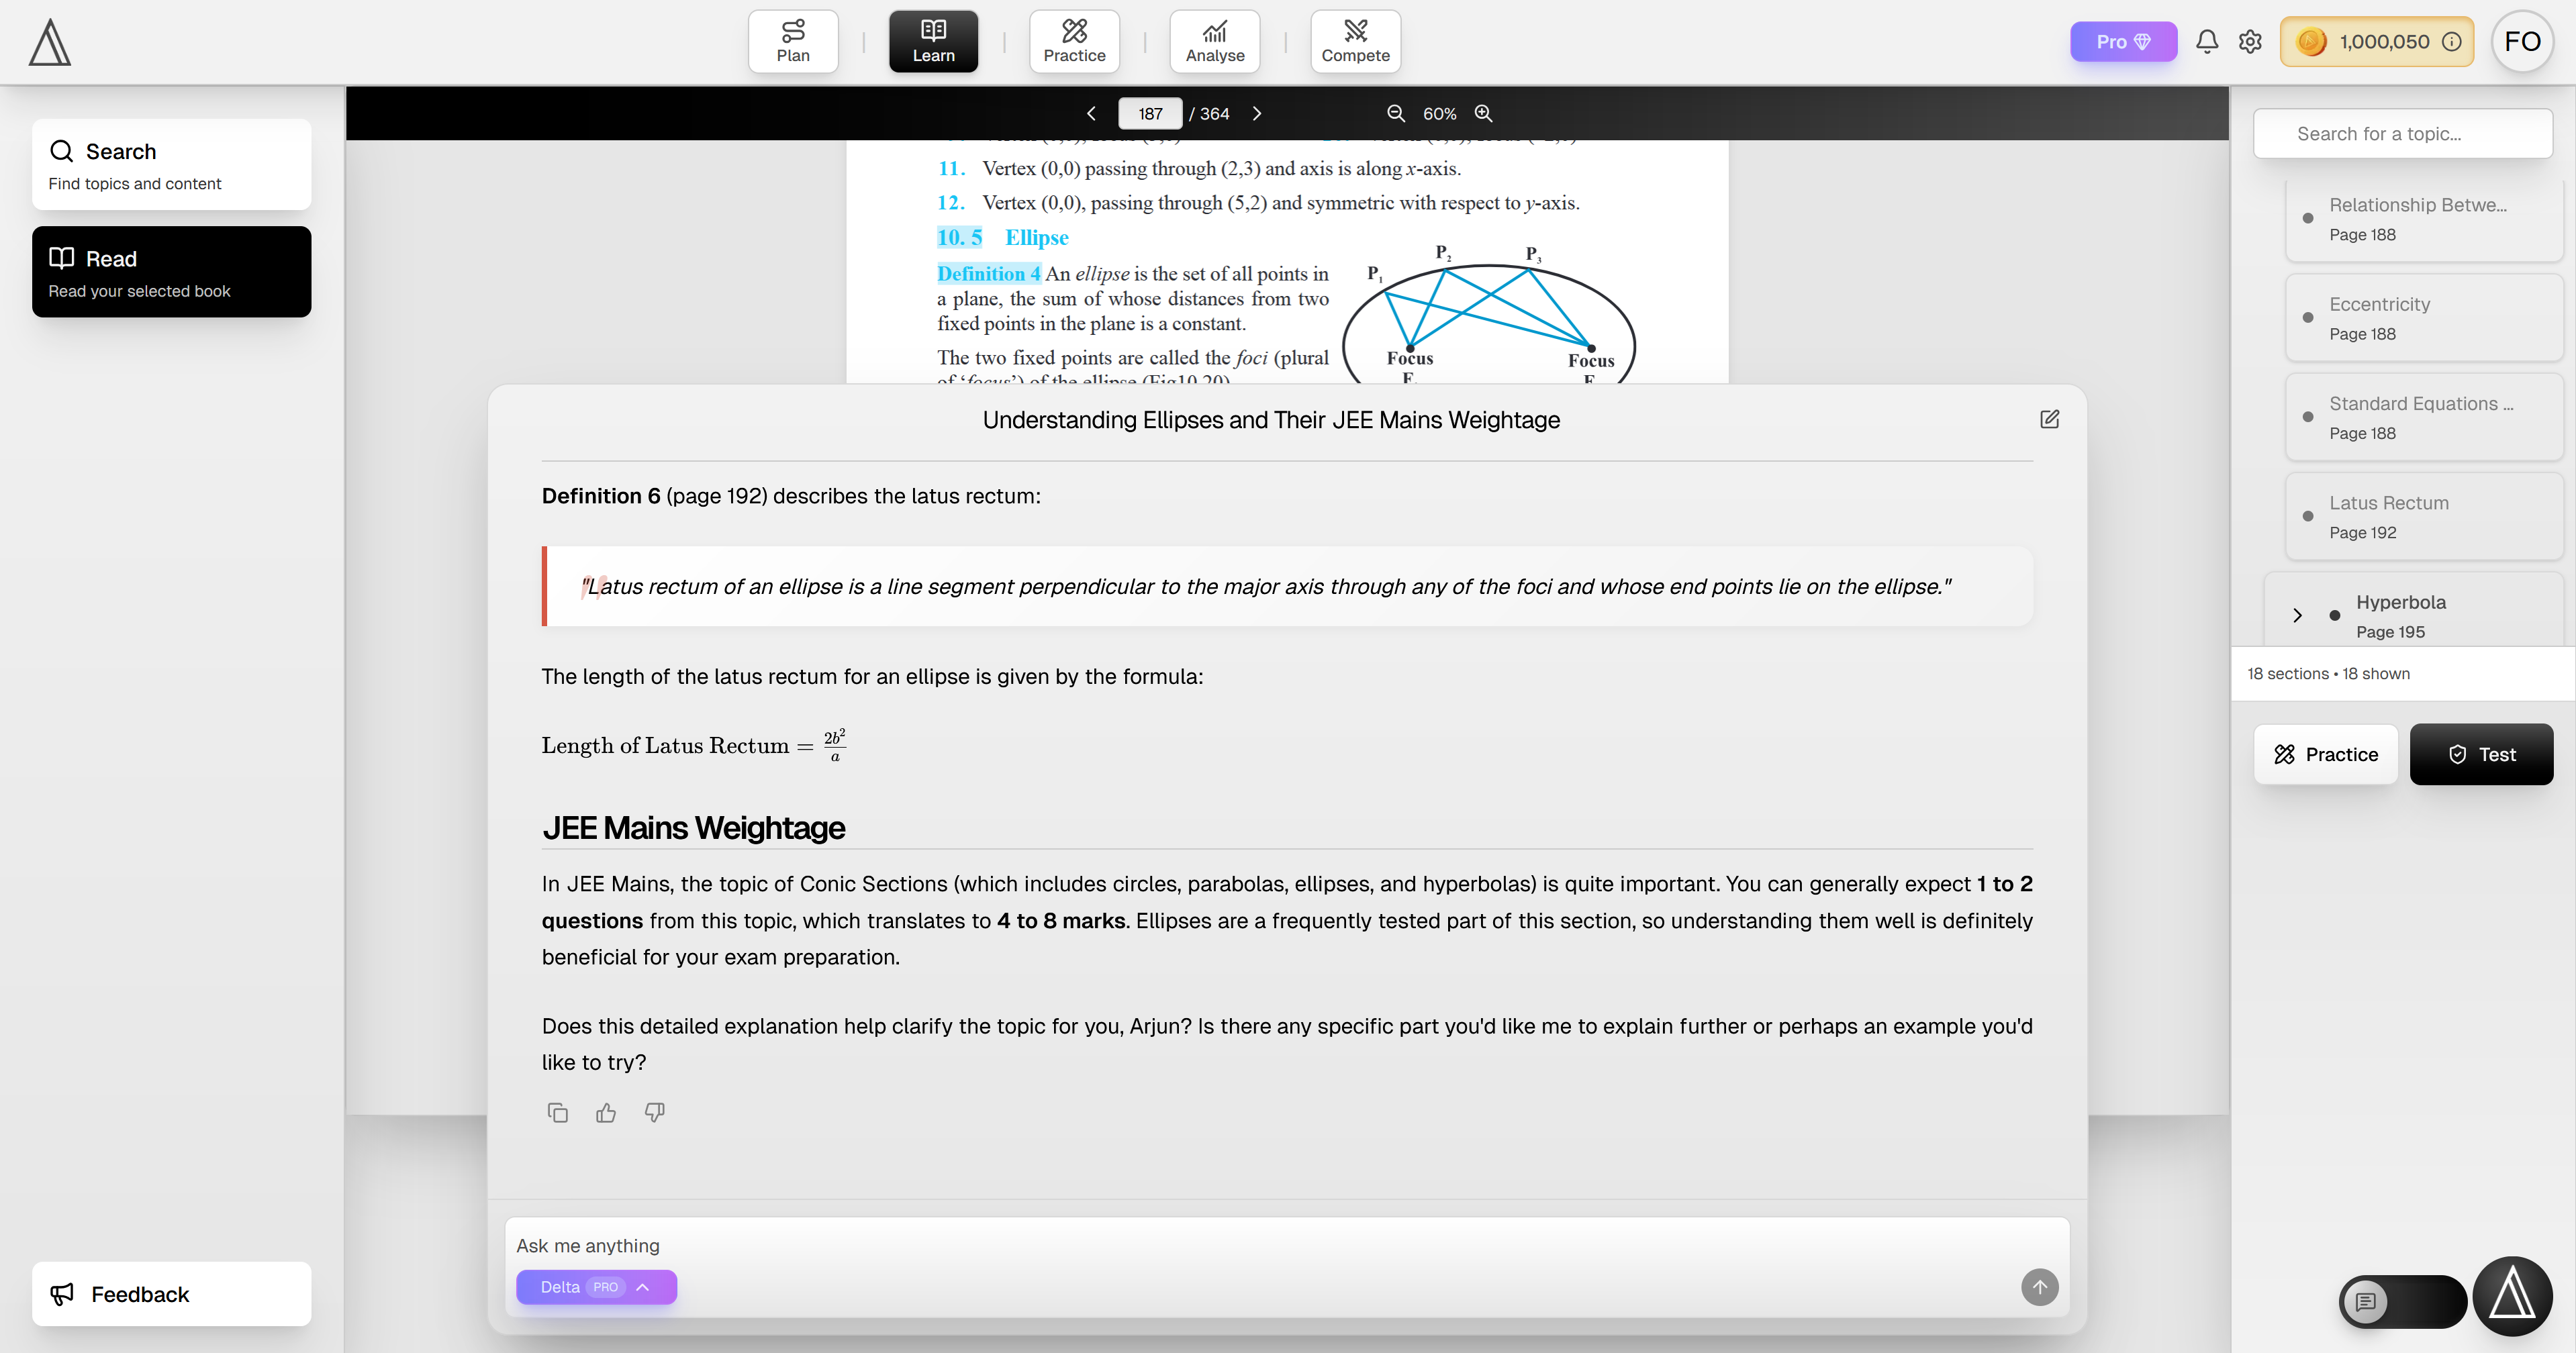Open the Compete section
Screen dimensions: 2576x1353
click(1355, 41)
